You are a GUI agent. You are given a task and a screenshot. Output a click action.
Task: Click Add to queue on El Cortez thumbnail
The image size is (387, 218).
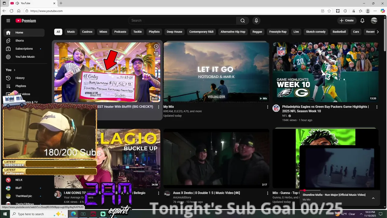tap(156, 53)
